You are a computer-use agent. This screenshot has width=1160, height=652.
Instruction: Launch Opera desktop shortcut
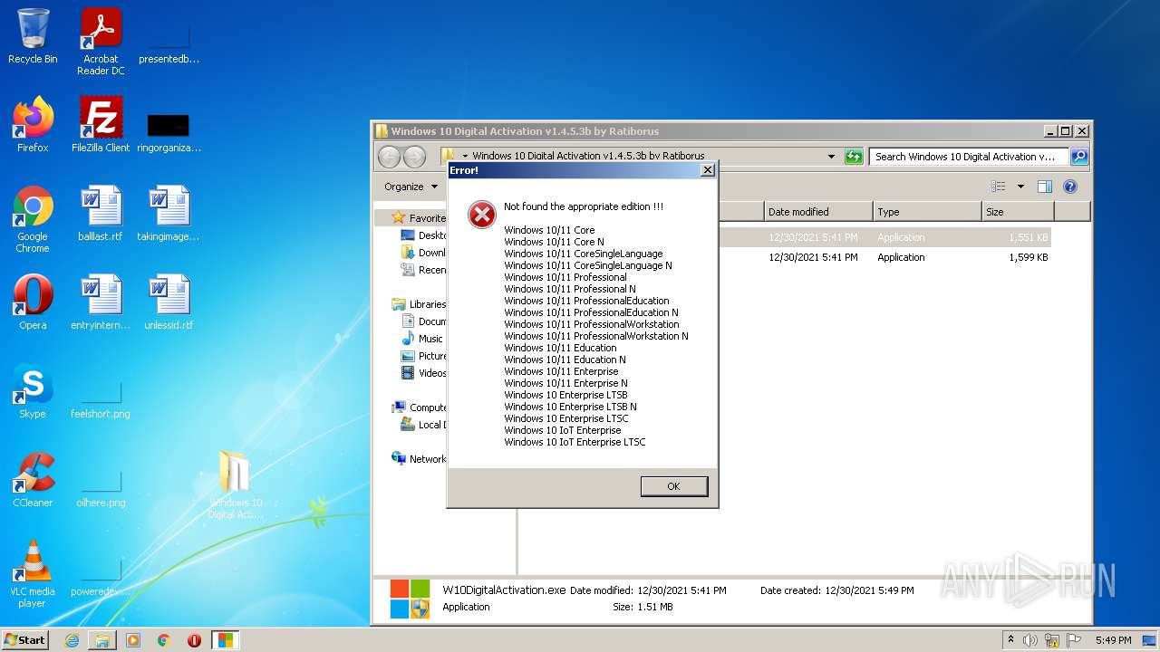click(33, 302)
